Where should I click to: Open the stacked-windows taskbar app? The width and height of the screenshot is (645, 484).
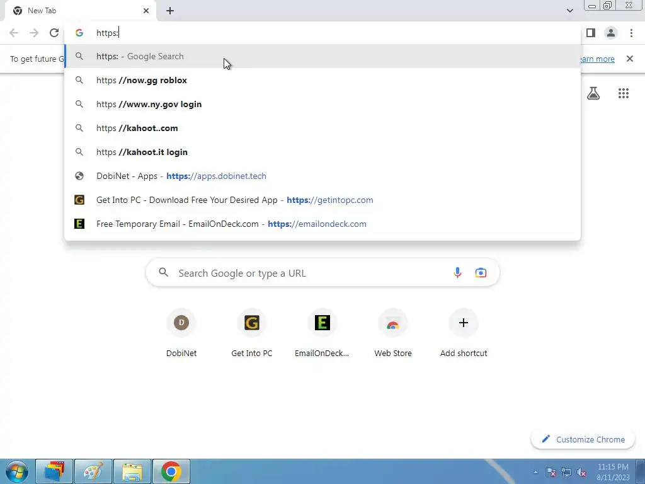(54, 471)
